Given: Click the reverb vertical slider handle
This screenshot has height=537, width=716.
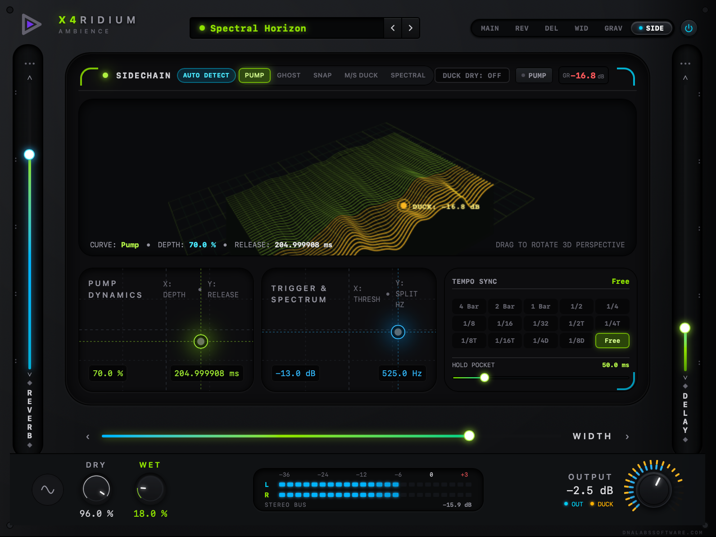Looking at the screenshot, I should coord(29,155).
